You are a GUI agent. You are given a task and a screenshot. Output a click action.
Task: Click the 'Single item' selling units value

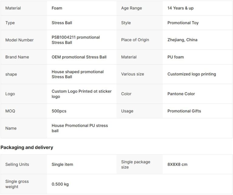(62, 164)
